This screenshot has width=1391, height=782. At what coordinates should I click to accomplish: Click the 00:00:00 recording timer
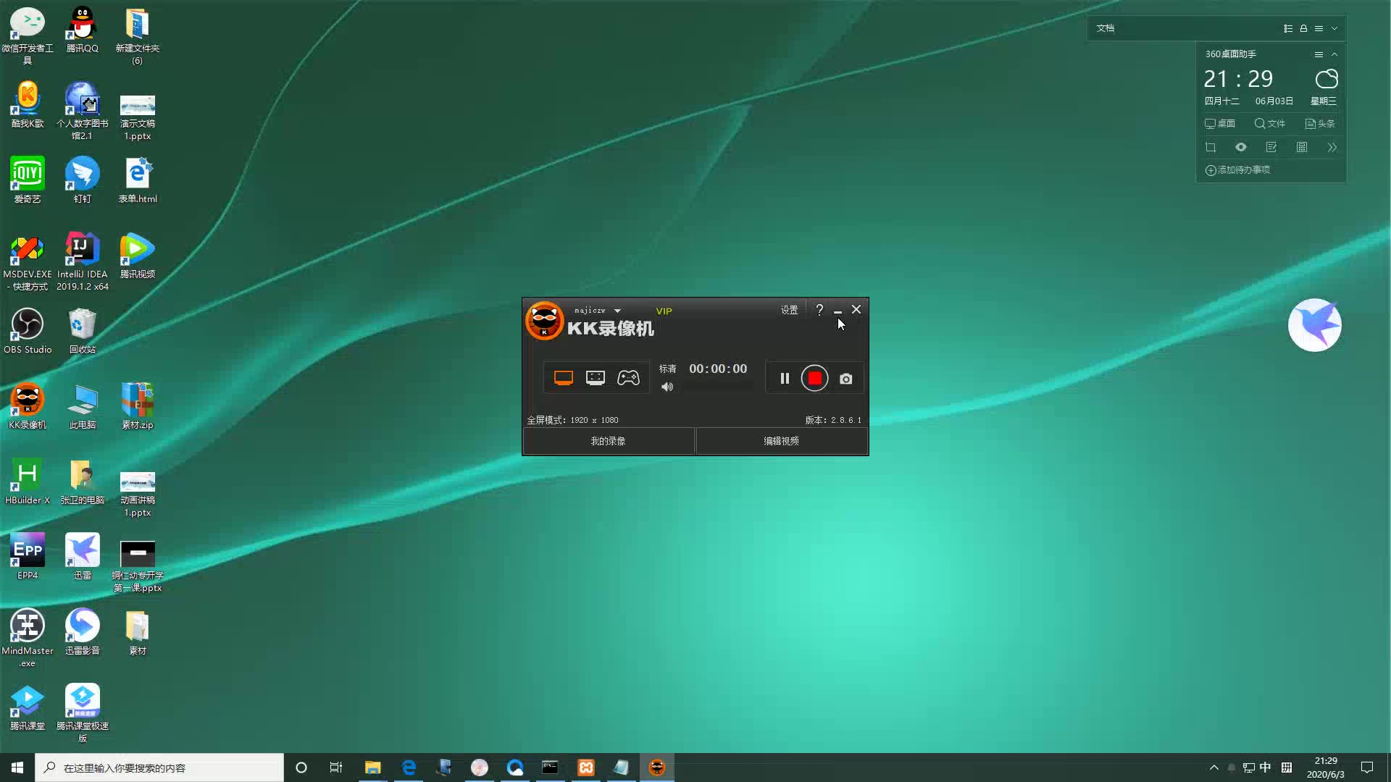click(x=718, y=369)
